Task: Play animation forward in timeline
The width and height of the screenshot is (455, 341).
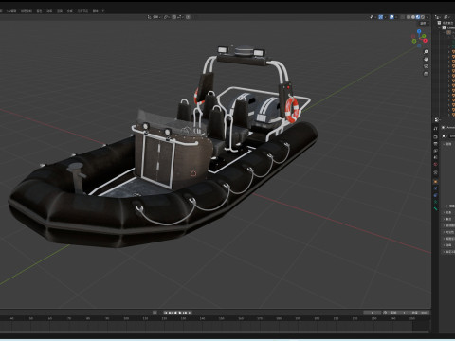Action: point(180,313)
